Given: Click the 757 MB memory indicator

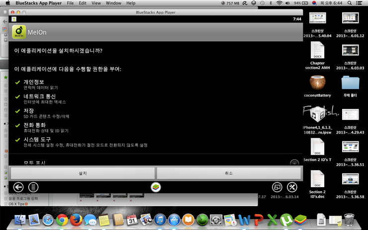Looking at the screenshot, I should [230, 3].
